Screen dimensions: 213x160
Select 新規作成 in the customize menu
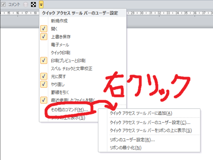point(59,21)
